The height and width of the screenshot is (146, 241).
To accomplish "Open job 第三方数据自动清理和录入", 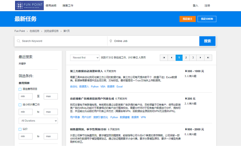I will (x=86, y=71).
